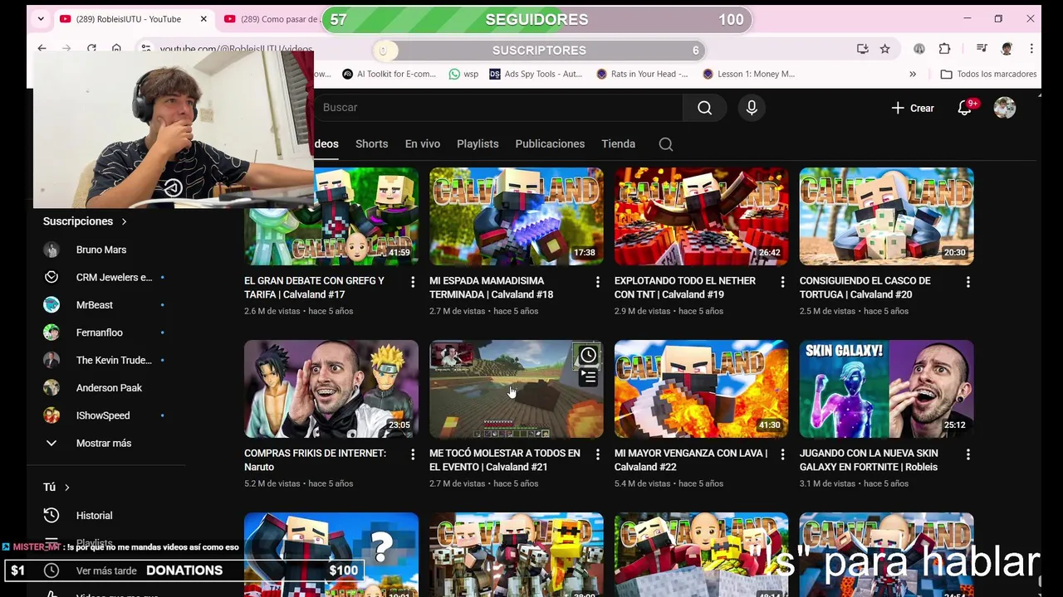Open options menu for Calvaland #18 video
1063x597 pixels.
[598, 283]
